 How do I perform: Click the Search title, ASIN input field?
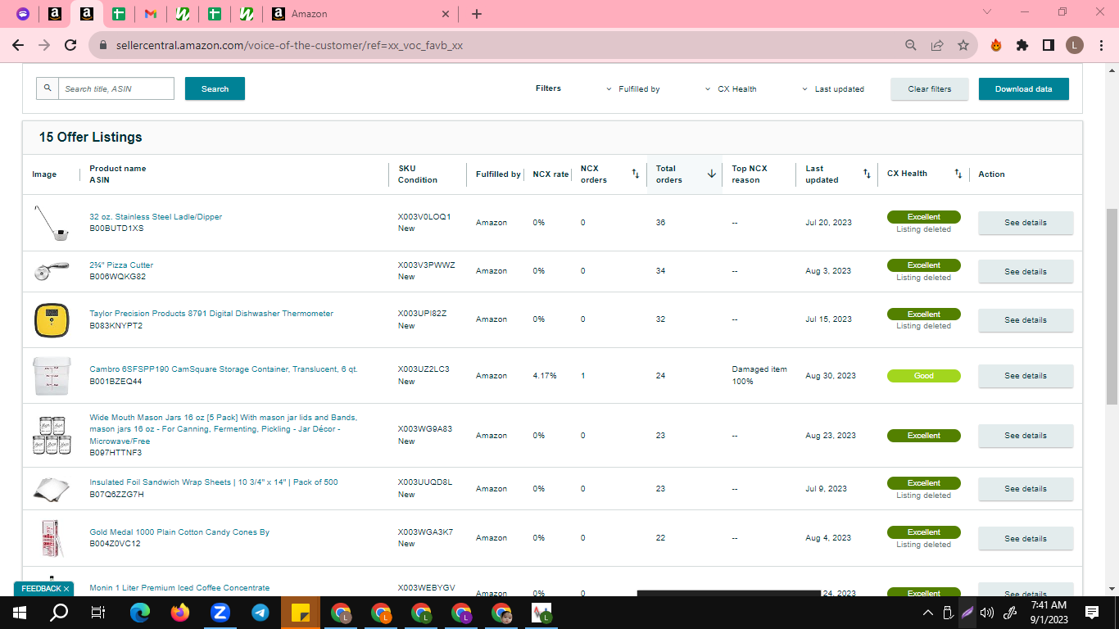(x=116, y=88)
